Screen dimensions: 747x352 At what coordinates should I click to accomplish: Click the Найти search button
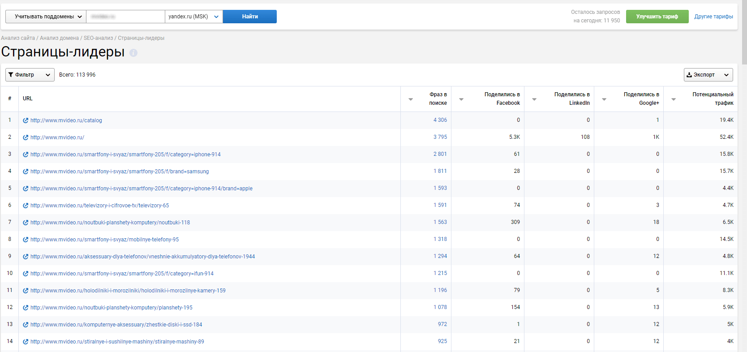point(250,17)
